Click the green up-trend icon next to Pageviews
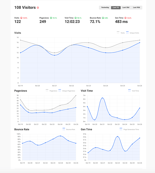The height and width of the screenshot is (173, 155). 51,18
